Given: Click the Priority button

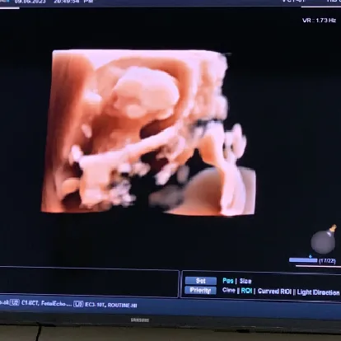Looking at the screenshot, I should 200,290.
